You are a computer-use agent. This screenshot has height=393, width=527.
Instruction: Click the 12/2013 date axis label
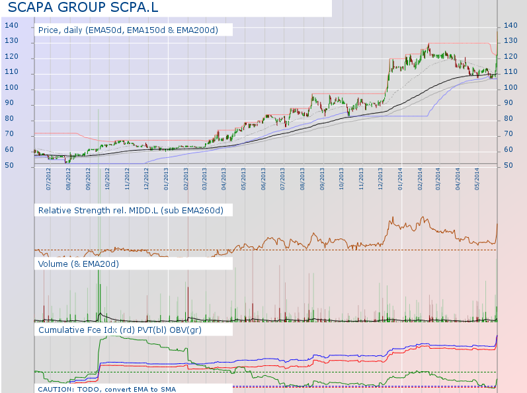(x=380, y=179)
